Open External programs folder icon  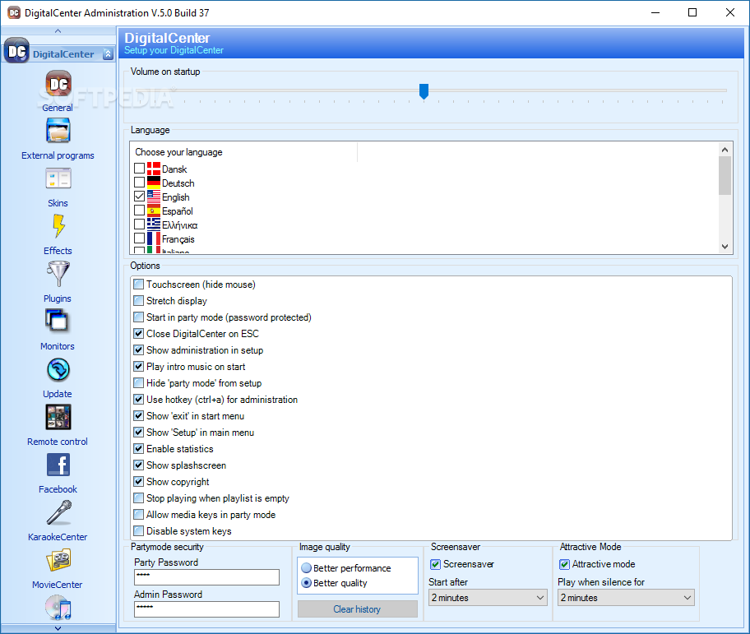58,131
